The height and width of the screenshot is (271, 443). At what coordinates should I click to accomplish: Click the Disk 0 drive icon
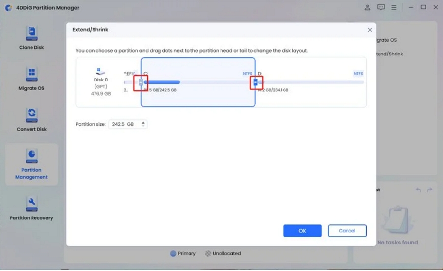(x=100, y=71)
